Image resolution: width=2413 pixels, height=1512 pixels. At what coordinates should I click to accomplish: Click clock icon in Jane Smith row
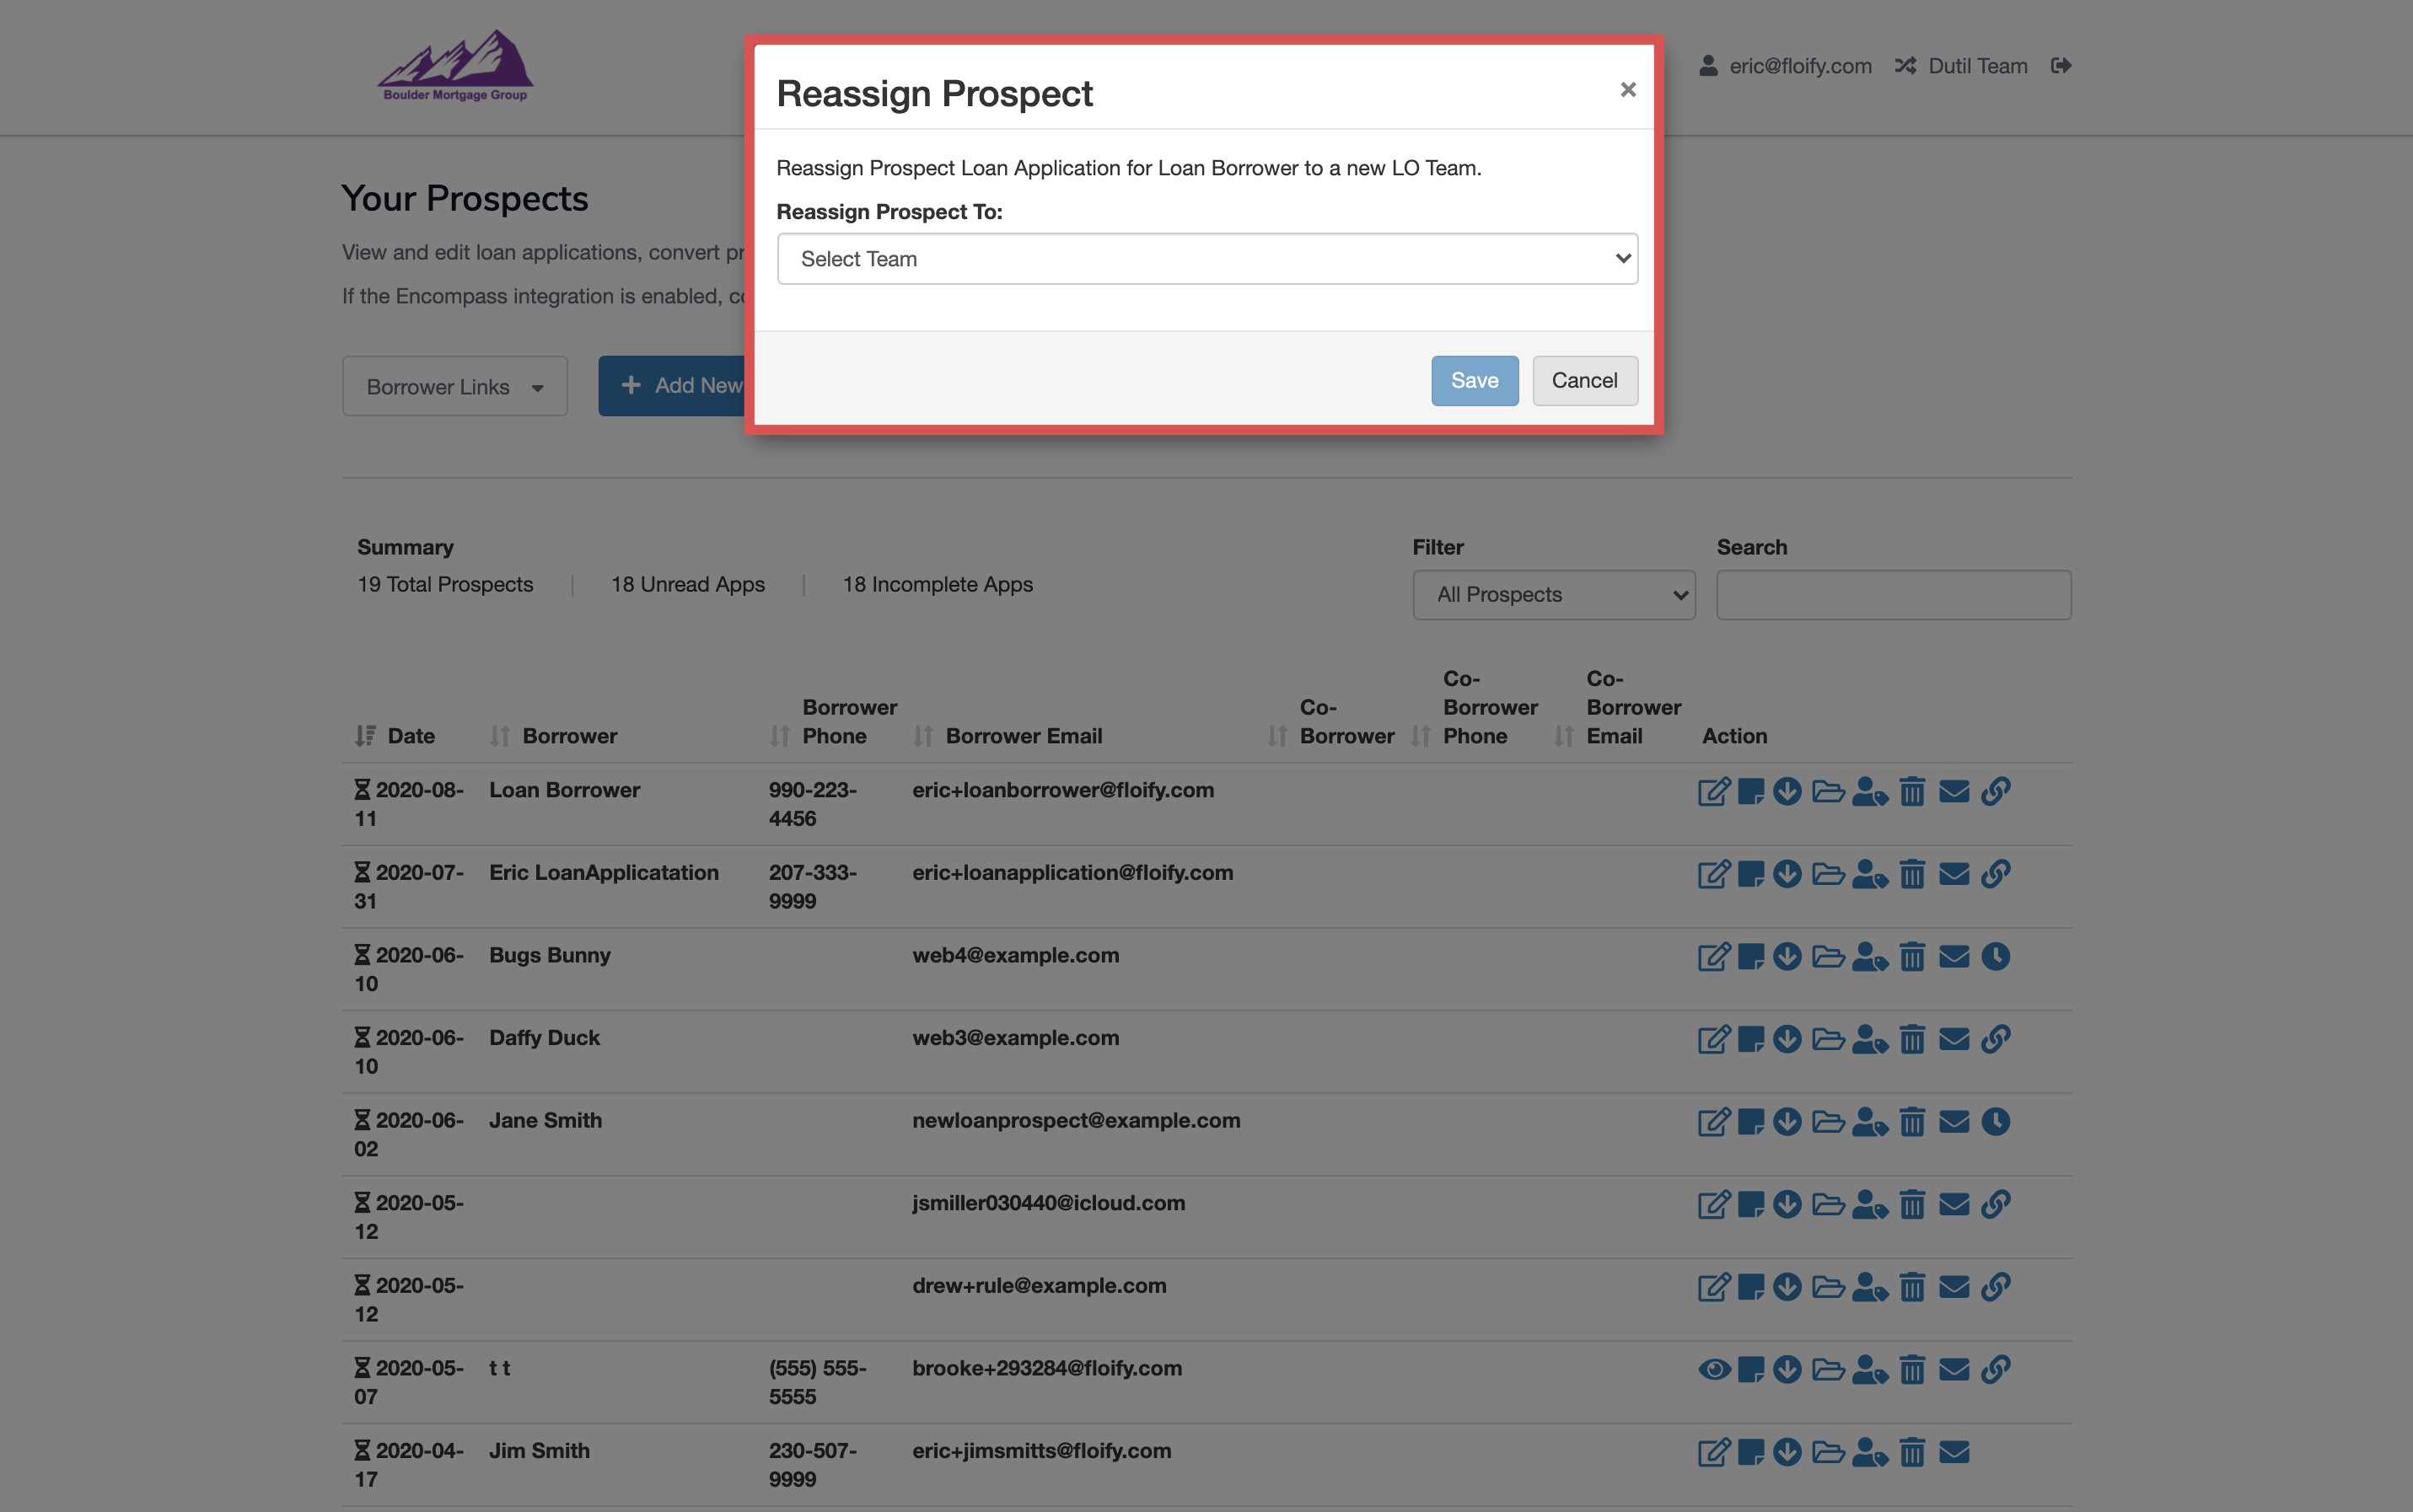tap(1996, 1121)
